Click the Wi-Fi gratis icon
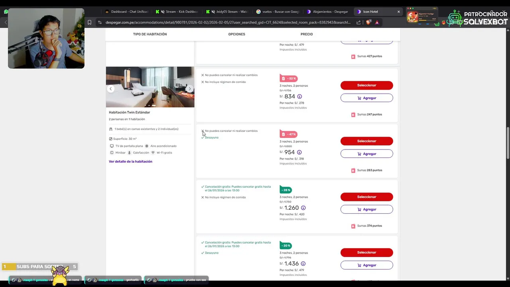This screenshot has height=287, width=510. coord(153,153)
